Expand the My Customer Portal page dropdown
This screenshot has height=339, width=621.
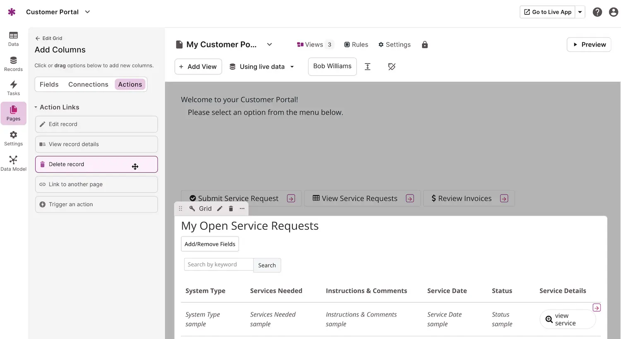pos(270,45)
